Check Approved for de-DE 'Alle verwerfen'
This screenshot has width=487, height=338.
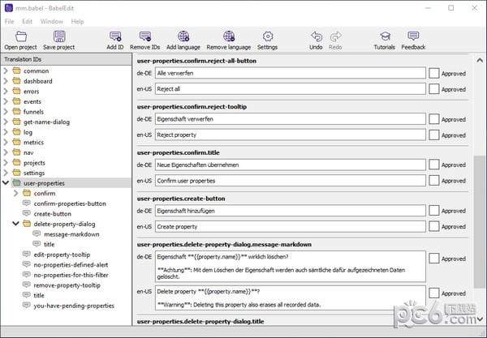point(434,73)
